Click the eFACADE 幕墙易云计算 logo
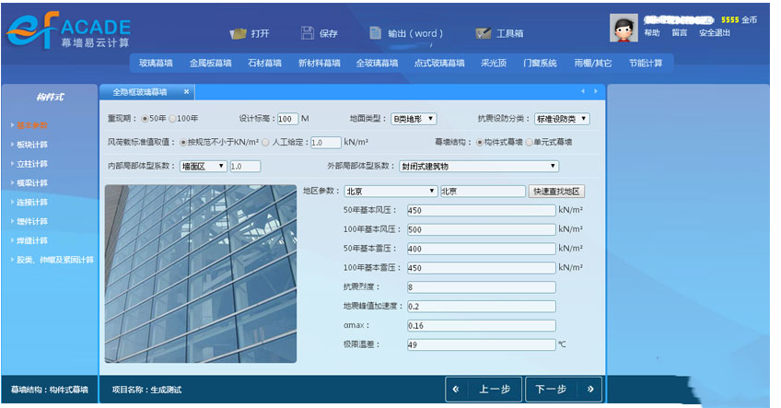 tap(69, 29)
